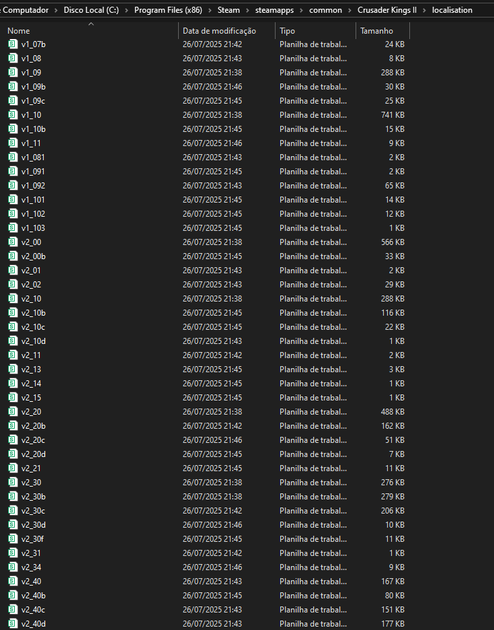Image resolution: width=494 pixels, height=630 pixels.
Task: Navigate to Crusader Kings II breadcrumb
Action: coord(387,10)
